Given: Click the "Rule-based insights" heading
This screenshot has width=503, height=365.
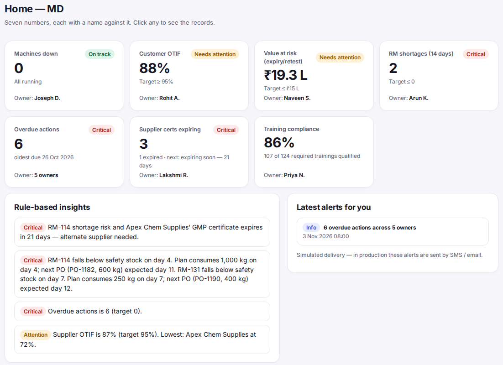Looking at the screenshot, I should coord(52,207).
